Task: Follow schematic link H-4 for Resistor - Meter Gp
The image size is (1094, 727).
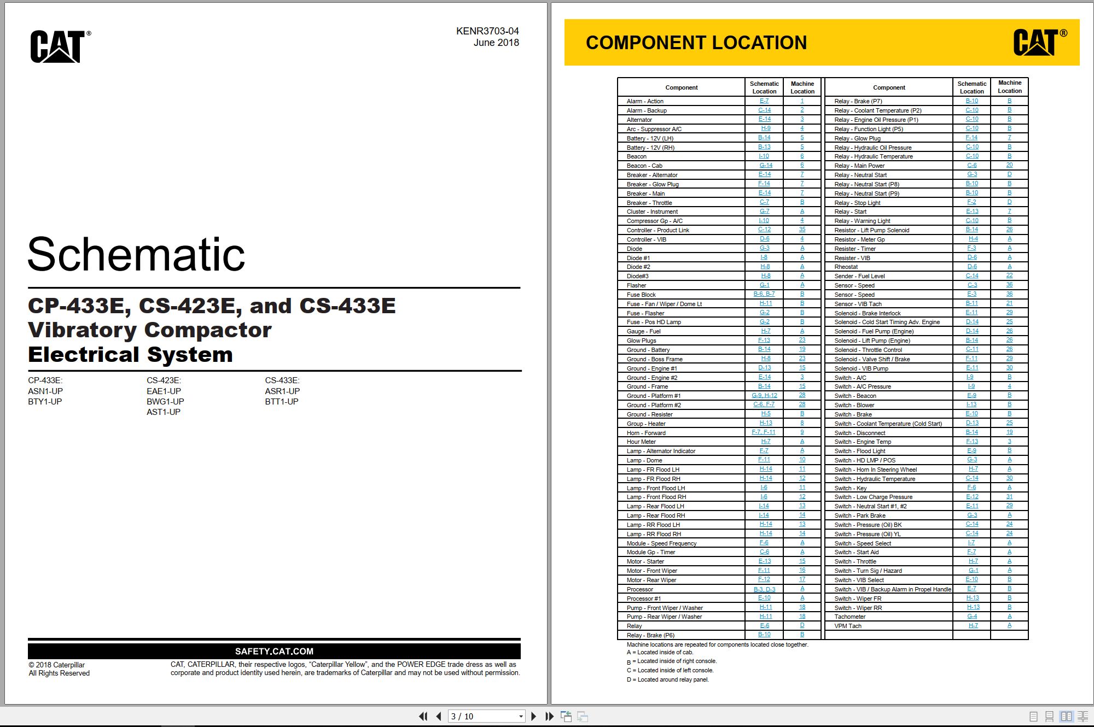Action: 974,239
